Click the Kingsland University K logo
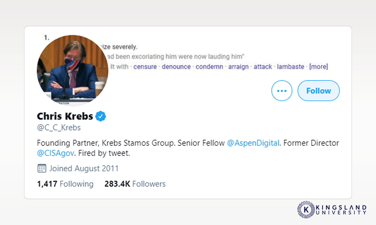 [306, 210]
